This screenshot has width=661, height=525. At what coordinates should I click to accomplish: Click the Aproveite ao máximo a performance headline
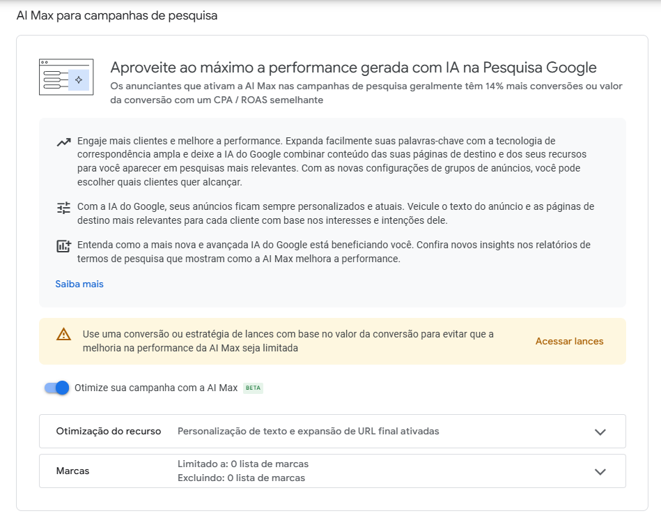(x=353, y=68)
